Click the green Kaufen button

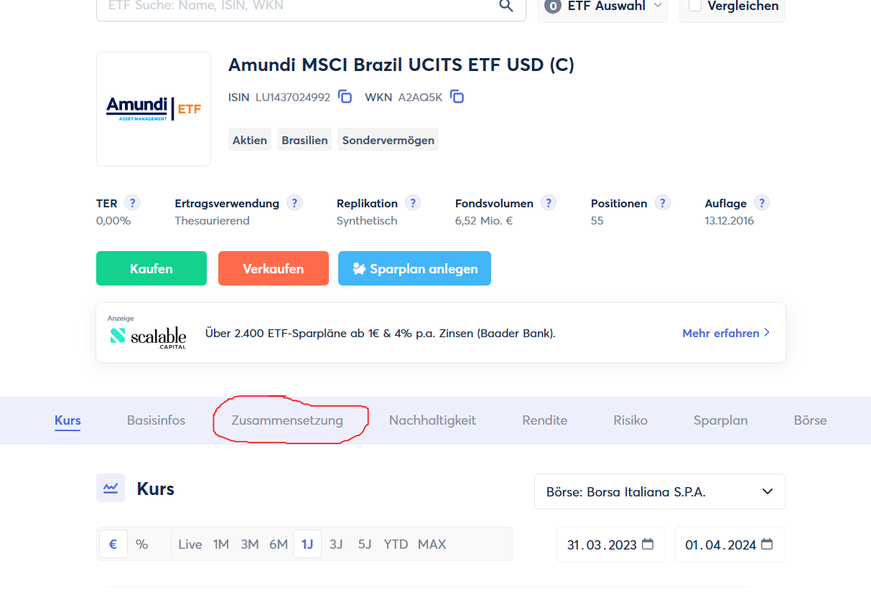coord(152,268)
